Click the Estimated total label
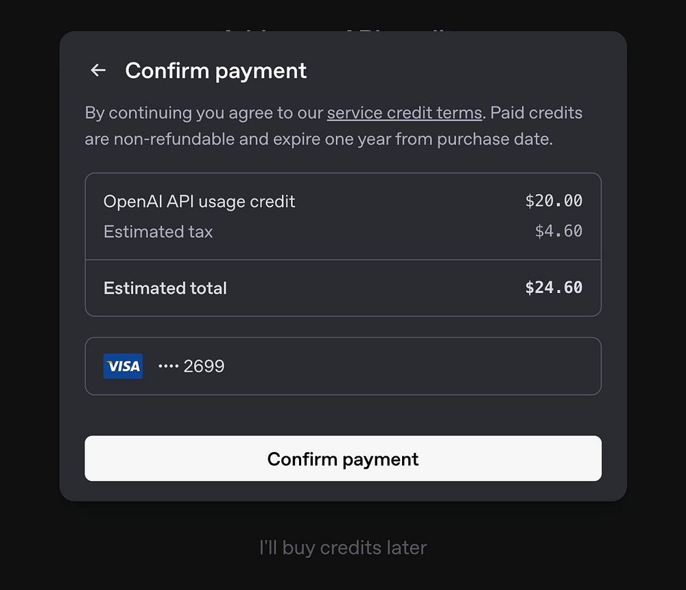 (x=165, y=288)
